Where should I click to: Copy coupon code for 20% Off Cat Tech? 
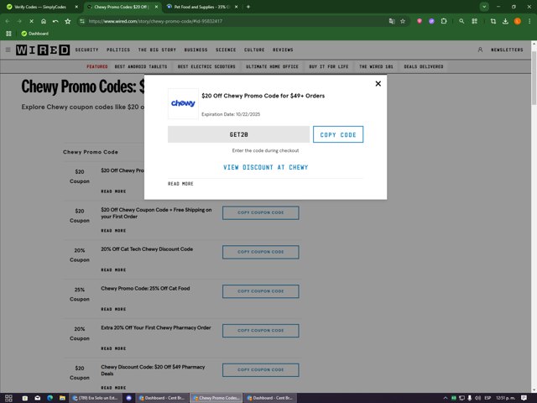point(261,252)
